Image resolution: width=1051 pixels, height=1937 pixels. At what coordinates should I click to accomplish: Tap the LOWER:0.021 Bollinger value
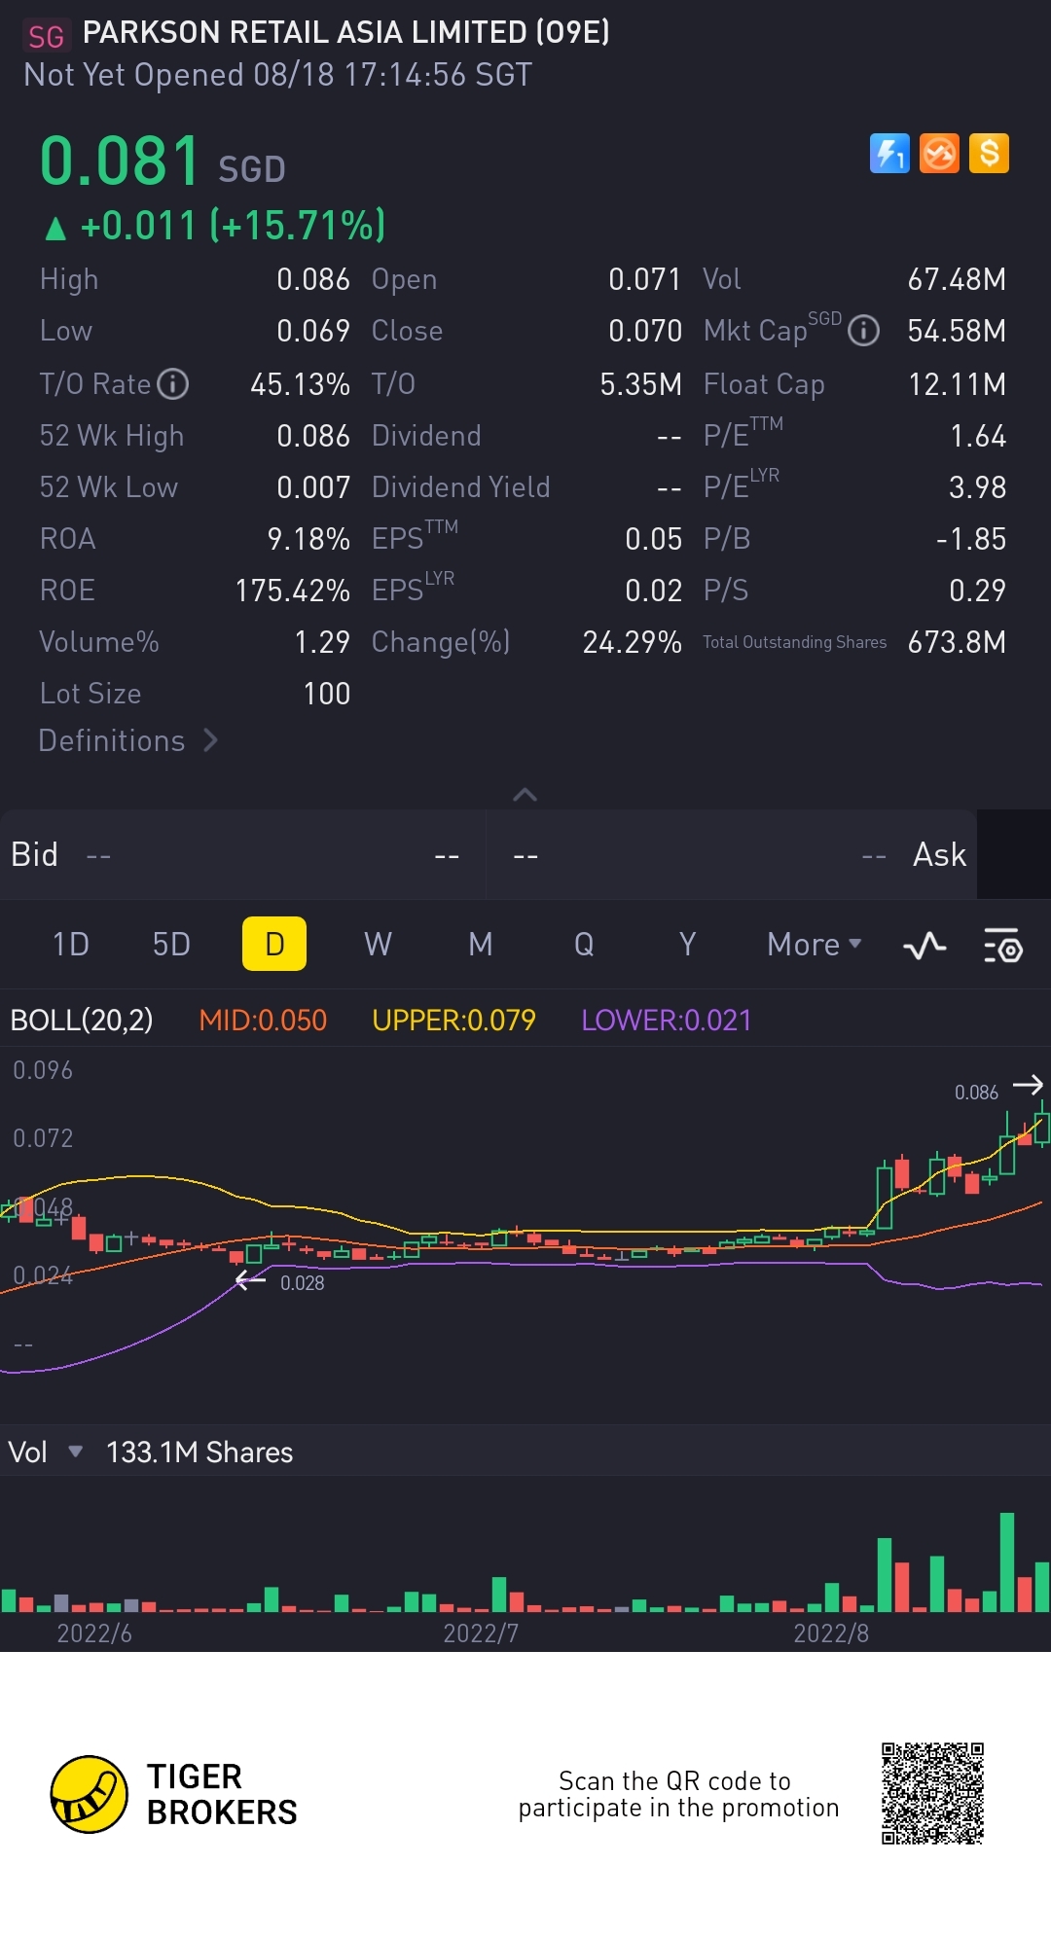point(667,1020)
